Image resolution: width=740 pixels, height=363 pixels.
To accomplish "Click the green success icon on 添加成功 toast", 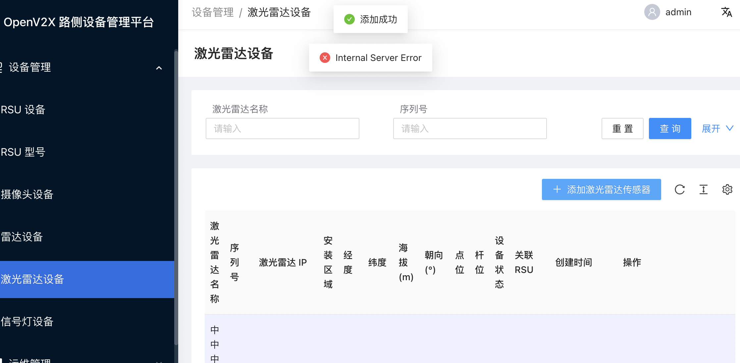I will 350,19.
